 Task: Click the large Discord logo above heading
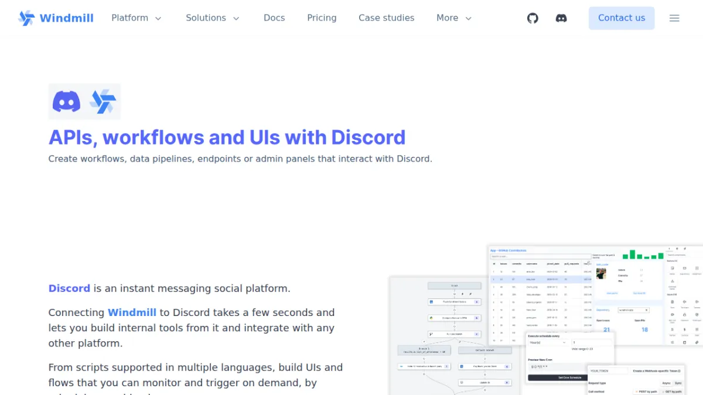[x=67, y=102]
